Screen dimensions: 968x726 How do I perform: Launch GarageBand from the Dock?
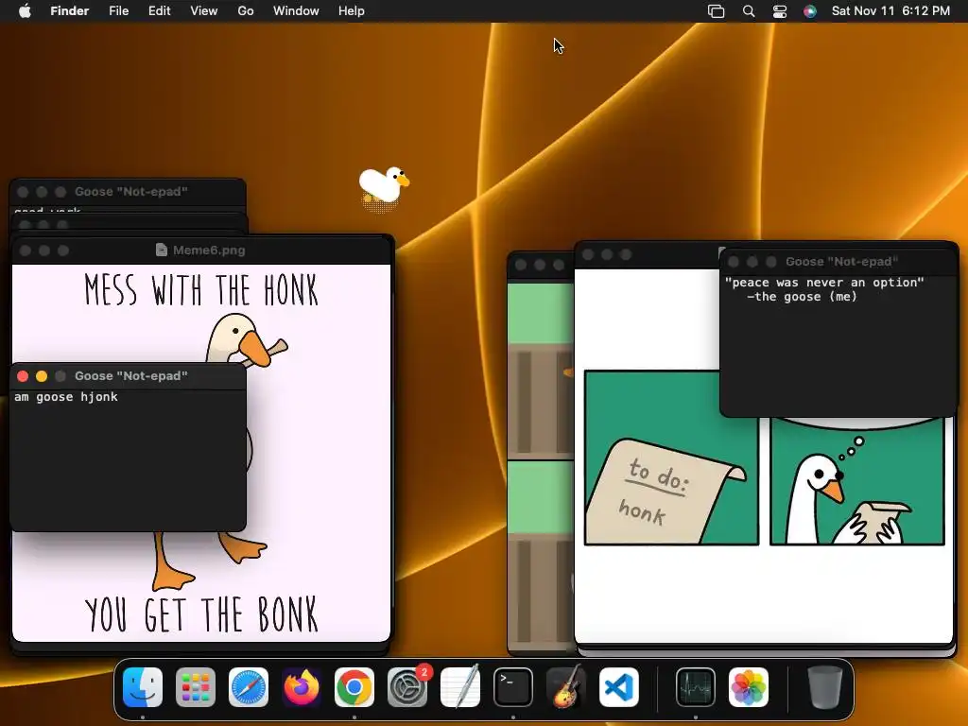point(566,687)
